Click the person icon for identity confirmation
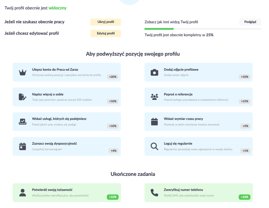 (x=22, y=193)
